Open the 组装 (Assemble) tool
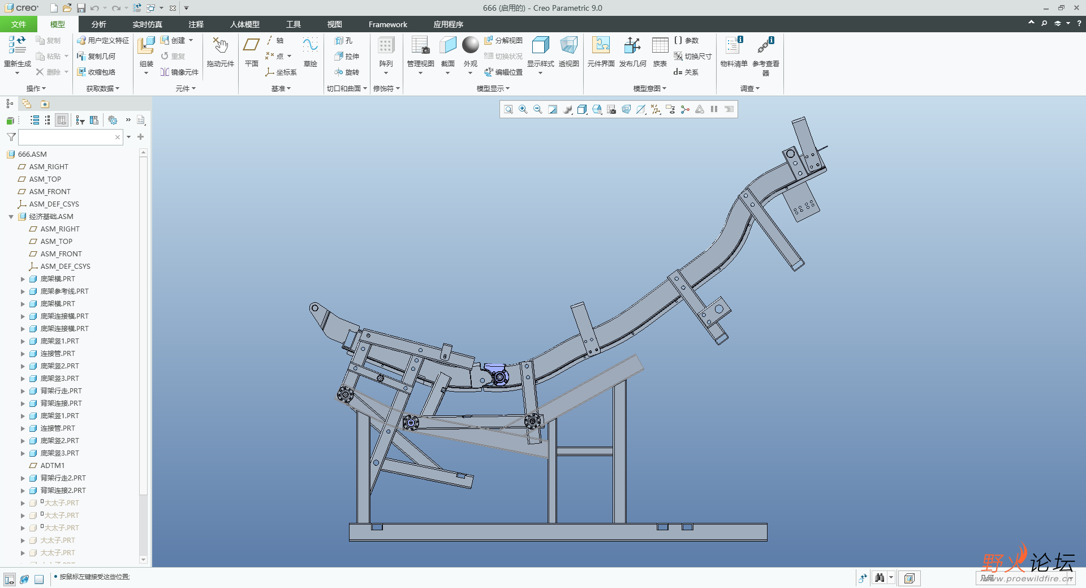The image size is (1086, 588). [x=146, y=51]
